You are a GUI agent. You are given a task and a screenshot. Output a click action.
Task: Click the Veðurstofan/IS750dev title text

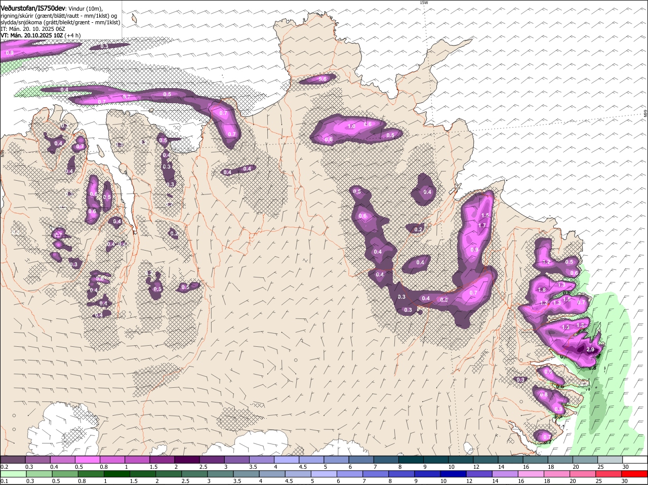33,9
